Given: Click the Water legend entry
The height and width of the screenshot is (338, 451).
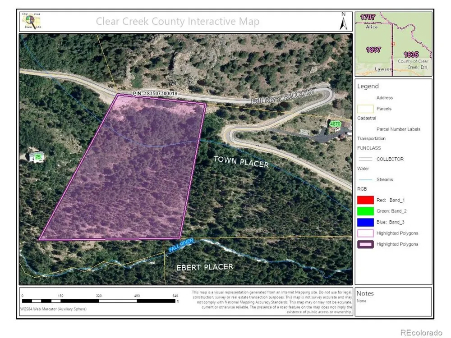Looking at the screenshot, I should tap(363, 169).
